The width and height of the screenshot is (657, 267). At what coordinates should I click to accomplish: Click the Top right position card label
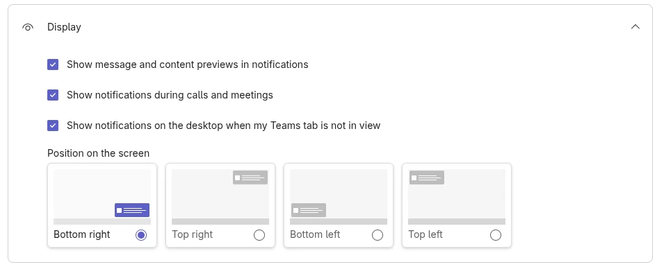193,234
